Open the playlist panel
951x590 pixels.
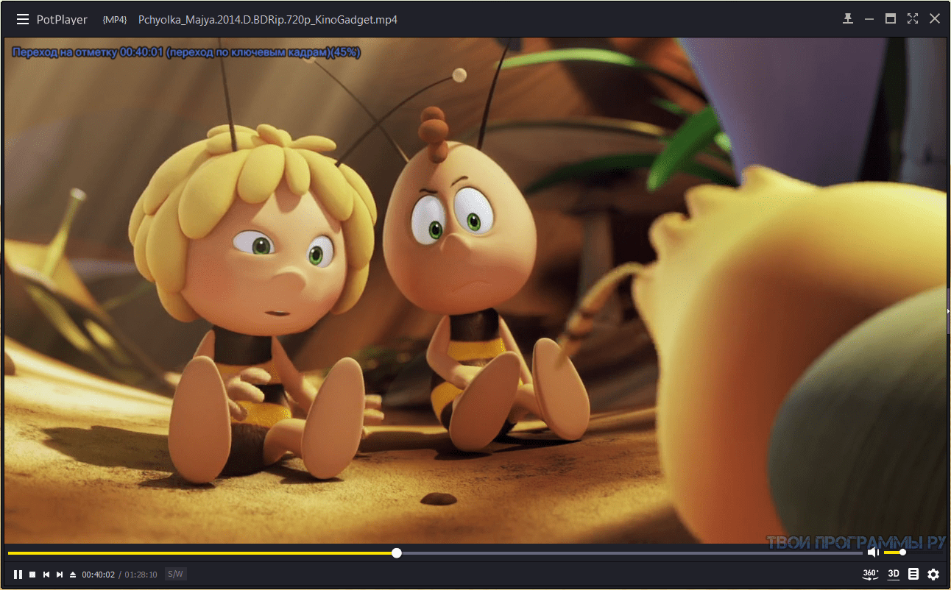pyautogui.click(x=913, y=574)
